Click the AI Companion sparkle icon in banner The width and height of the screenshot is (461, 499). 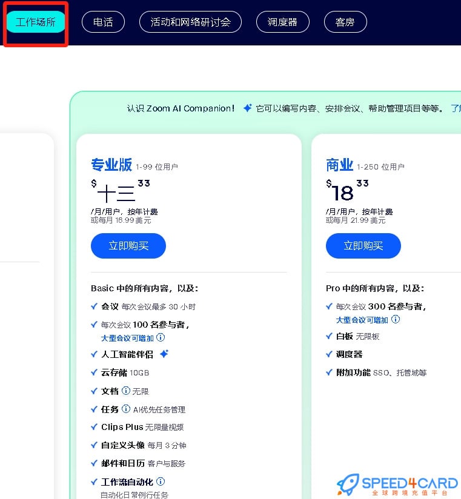247,108
